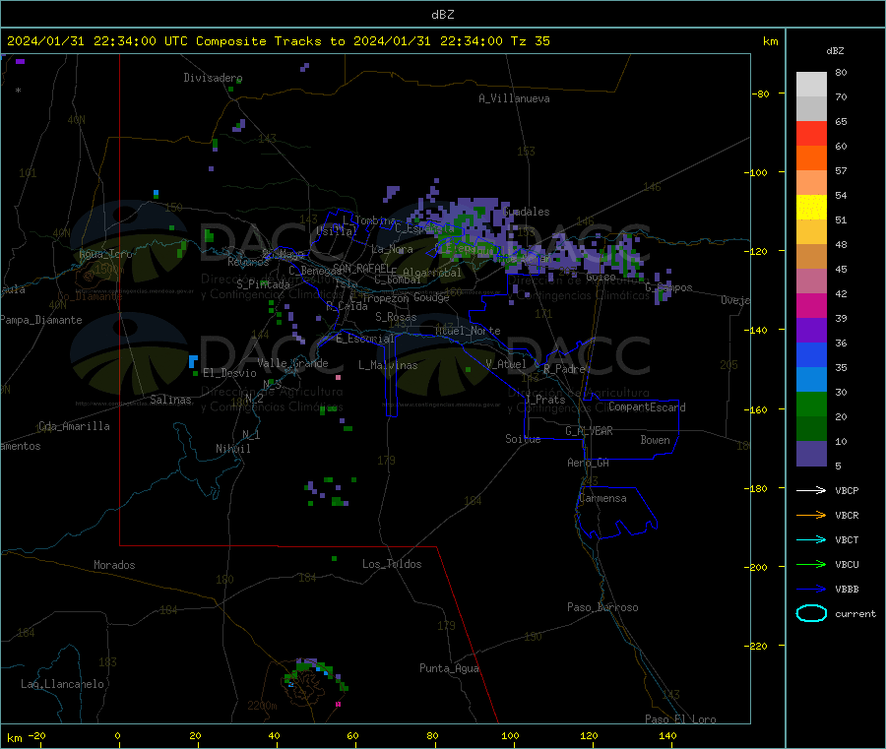Viewport: 886px width, 749px height.
Task: Click the radar echo near the 2200m volcano
Action: pyautogui.click(x=316, y=672)
